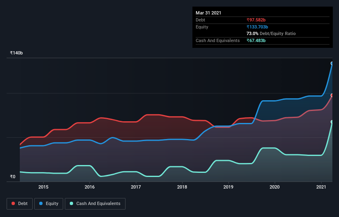The width and height of the screenshot is (339, 217).
Task: Click the 2017 x-axis label
Action: (x=136, y=187)
